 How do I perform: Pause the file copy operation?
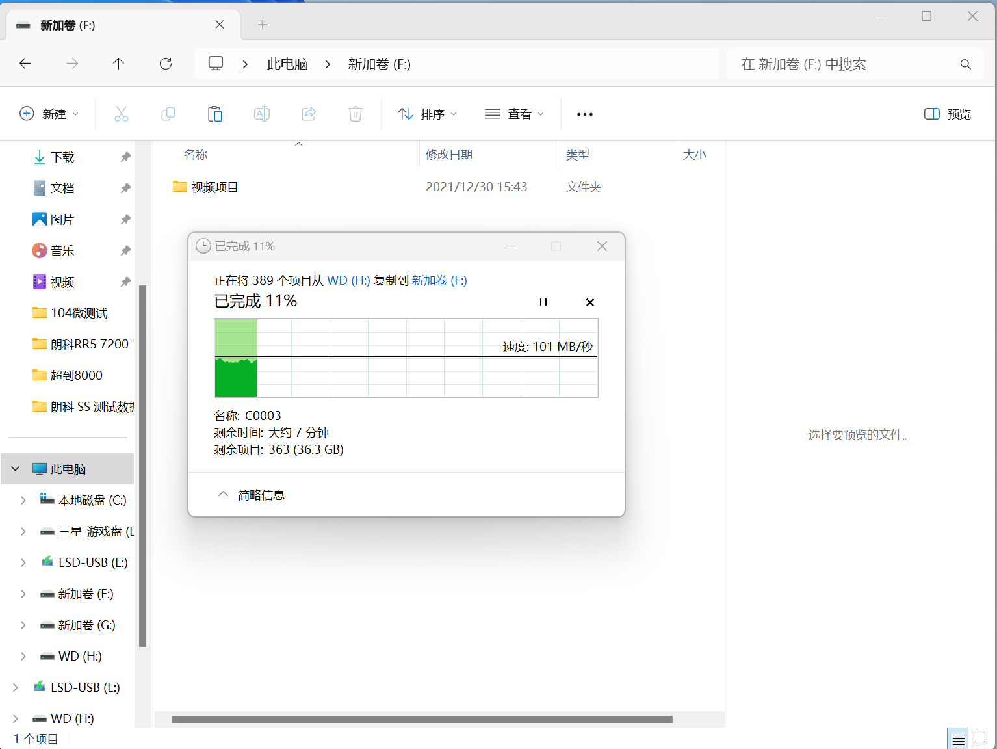[x=543, y=302]
